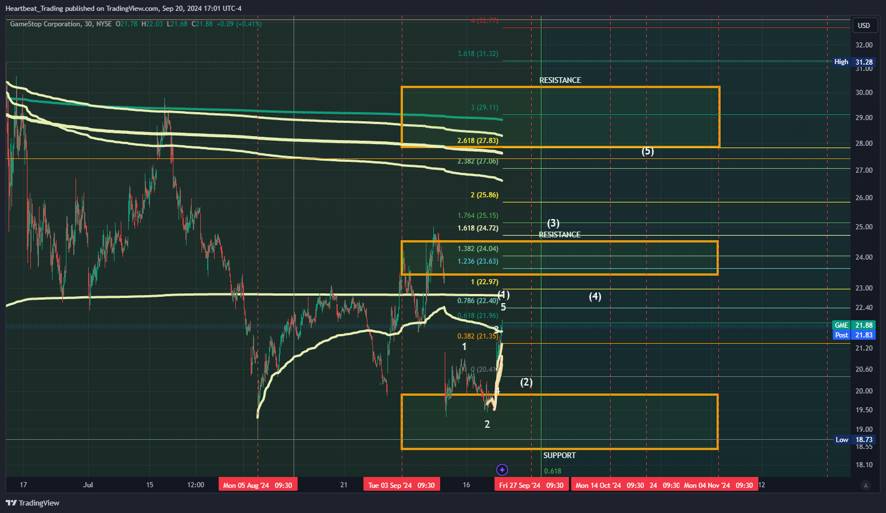886x513 pixels.
Task: Click the 2 (25.86) Fibonacci label
Action: (484, 195)
